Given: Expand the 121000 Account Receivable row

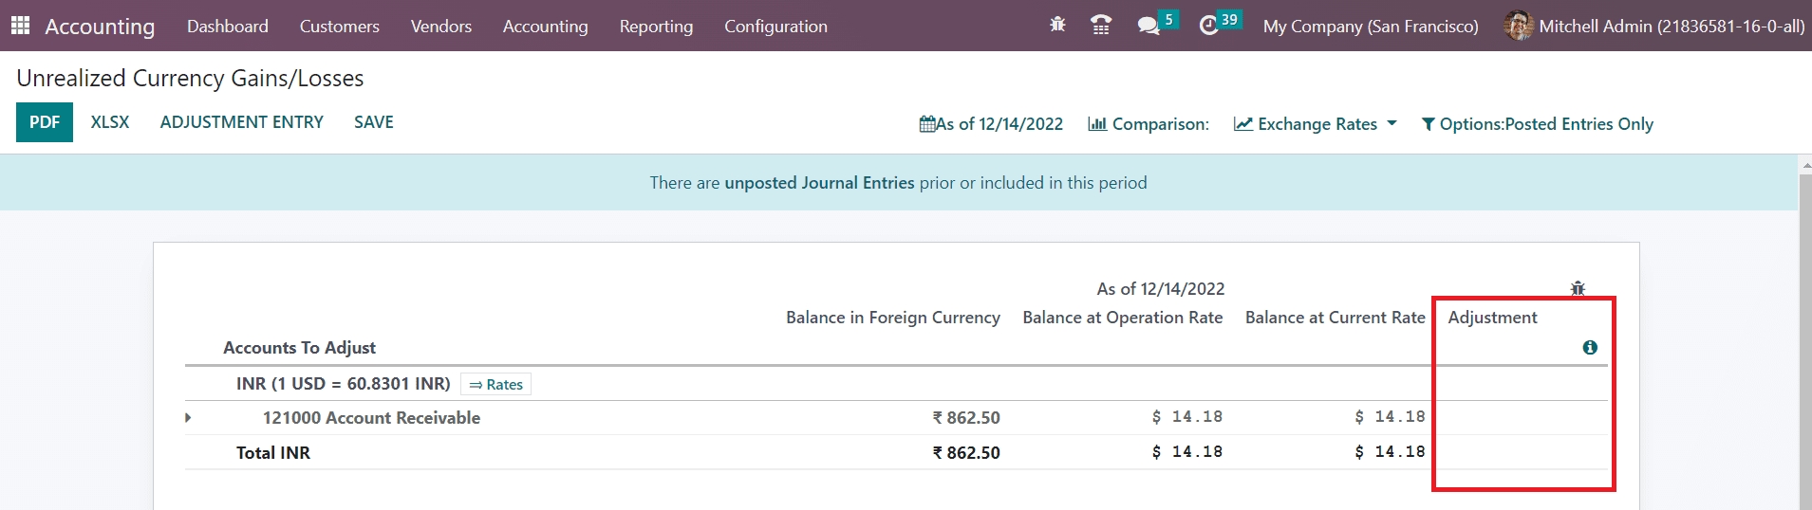Looking at the screenshot, I should click(188, 418).
